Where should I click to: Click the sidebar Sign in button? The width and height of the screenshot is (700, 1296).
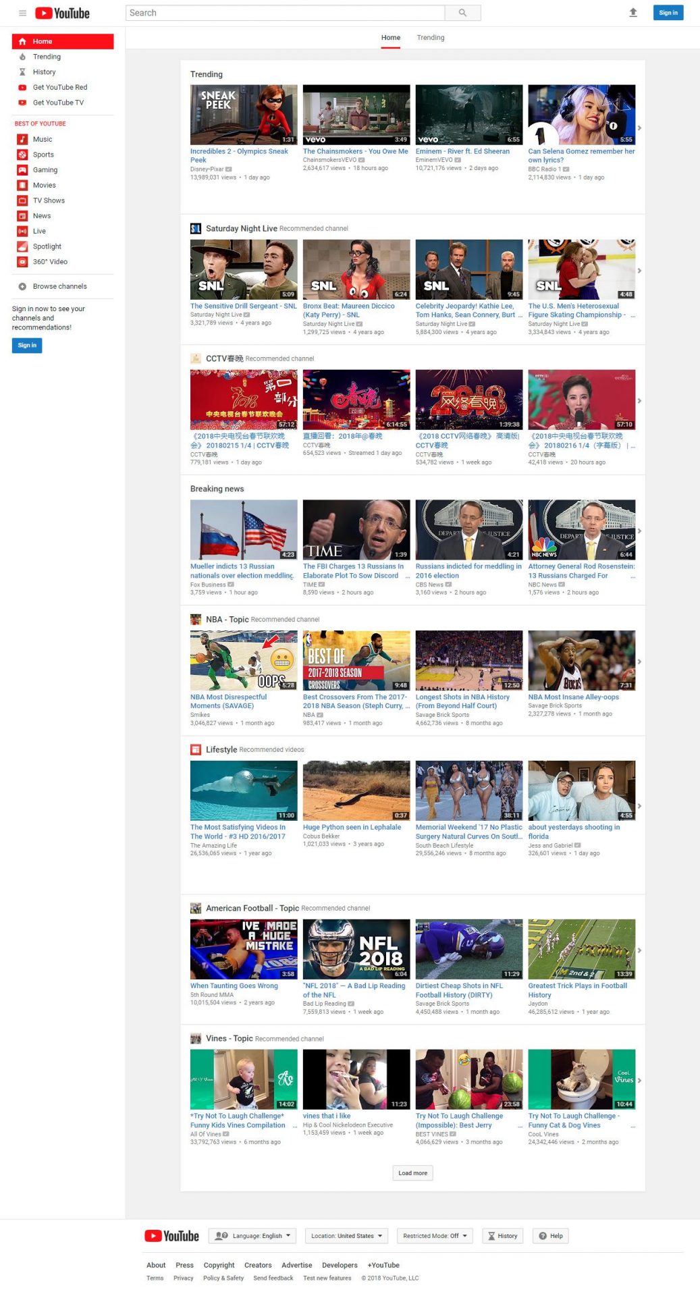click(x=27, y=346)
